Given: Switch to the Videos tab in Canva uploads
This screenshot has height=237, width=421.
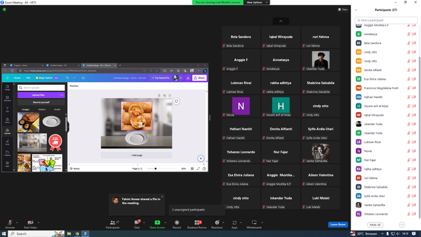Looking at the screenshot, I should click(x=41, y=110).
